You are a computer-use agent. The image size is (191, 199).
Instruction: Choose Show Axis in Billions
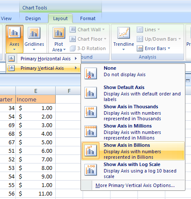(133, 151)
